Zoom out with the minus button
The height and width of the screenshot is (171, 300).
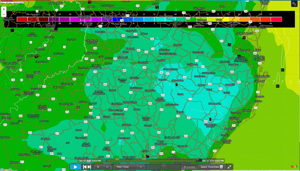pyautogui.click(x=4, y=14)
